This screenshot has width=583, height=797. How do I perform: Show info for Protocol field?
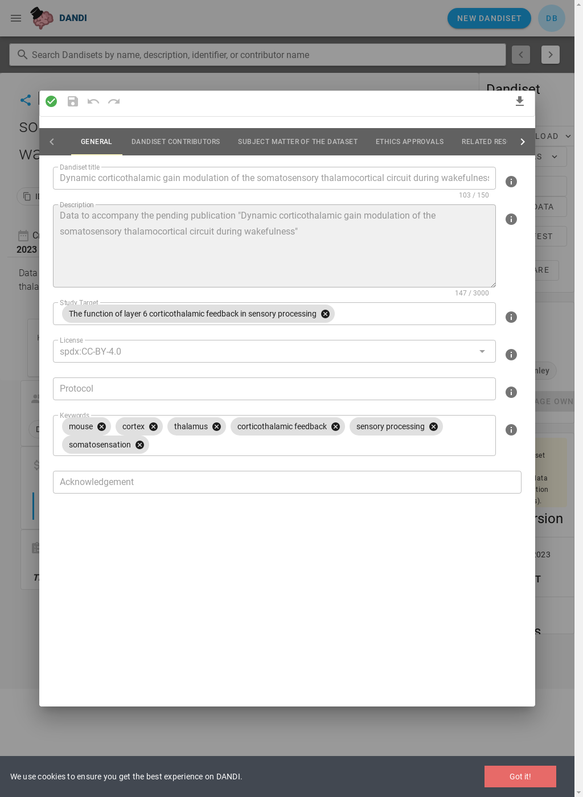click(511, 392)
